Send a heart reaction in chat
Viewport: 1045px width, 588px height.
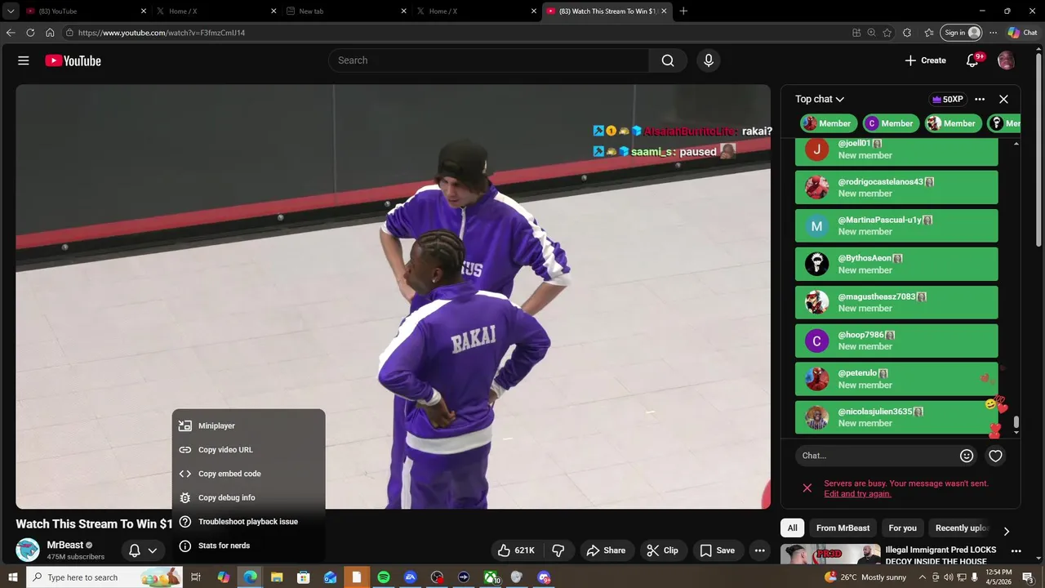tap(995, 456)
